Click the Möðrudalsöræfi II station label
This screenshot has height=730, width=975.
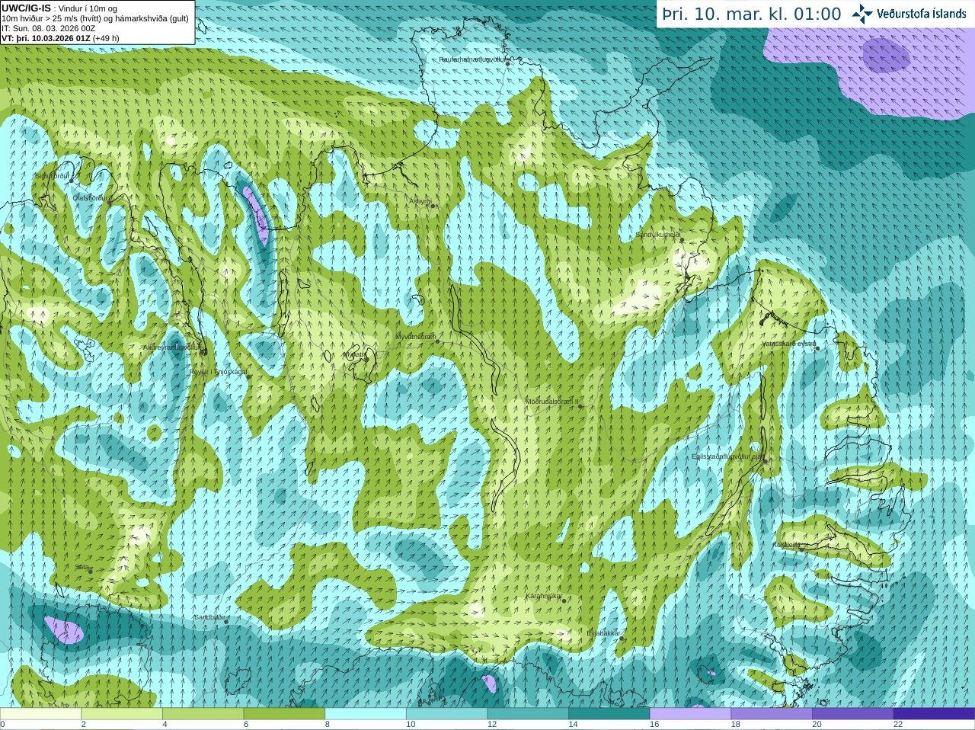(x=552, y=402)
